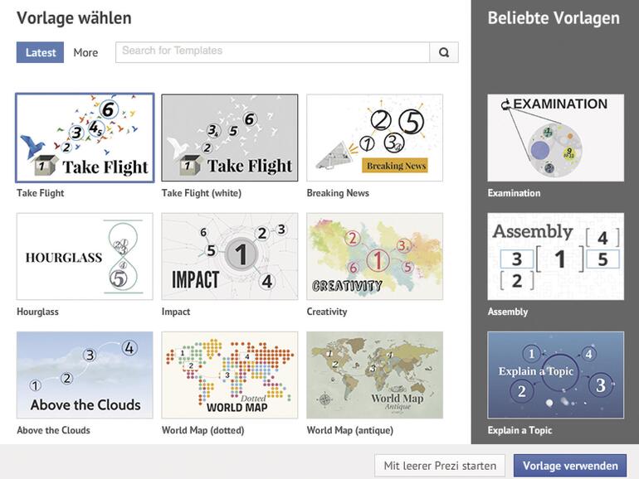Choose the Explain a Topic template
639x479 pixels.
tap(555, 375)
